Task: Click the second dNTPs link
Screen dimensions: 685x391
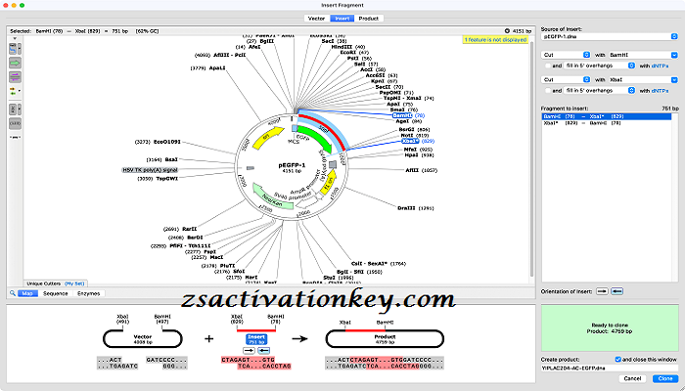Action: pos(660,90)
